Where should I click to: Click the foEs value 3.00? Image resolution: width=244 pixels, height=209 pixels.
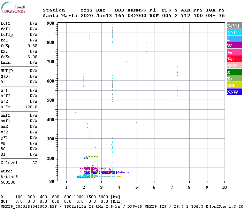coord(32,57)
